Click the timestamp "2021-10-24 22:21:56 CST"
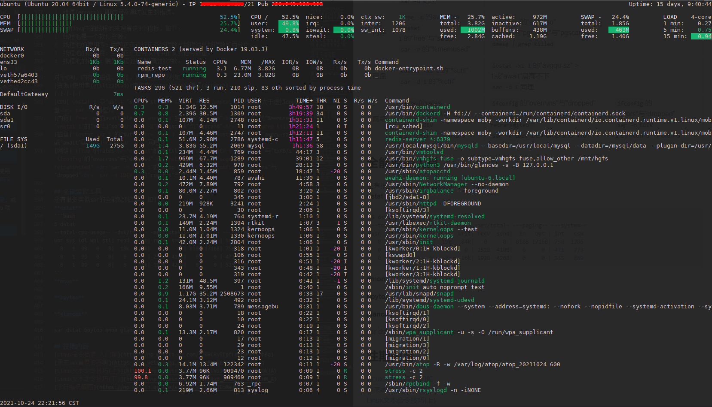This screenshot has width=712, height=407. pyautogui.click(x=40, y=403)
